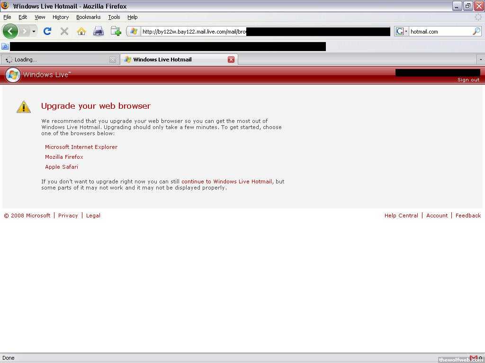Open the Bookmarks menu

(x=88, y=17)
